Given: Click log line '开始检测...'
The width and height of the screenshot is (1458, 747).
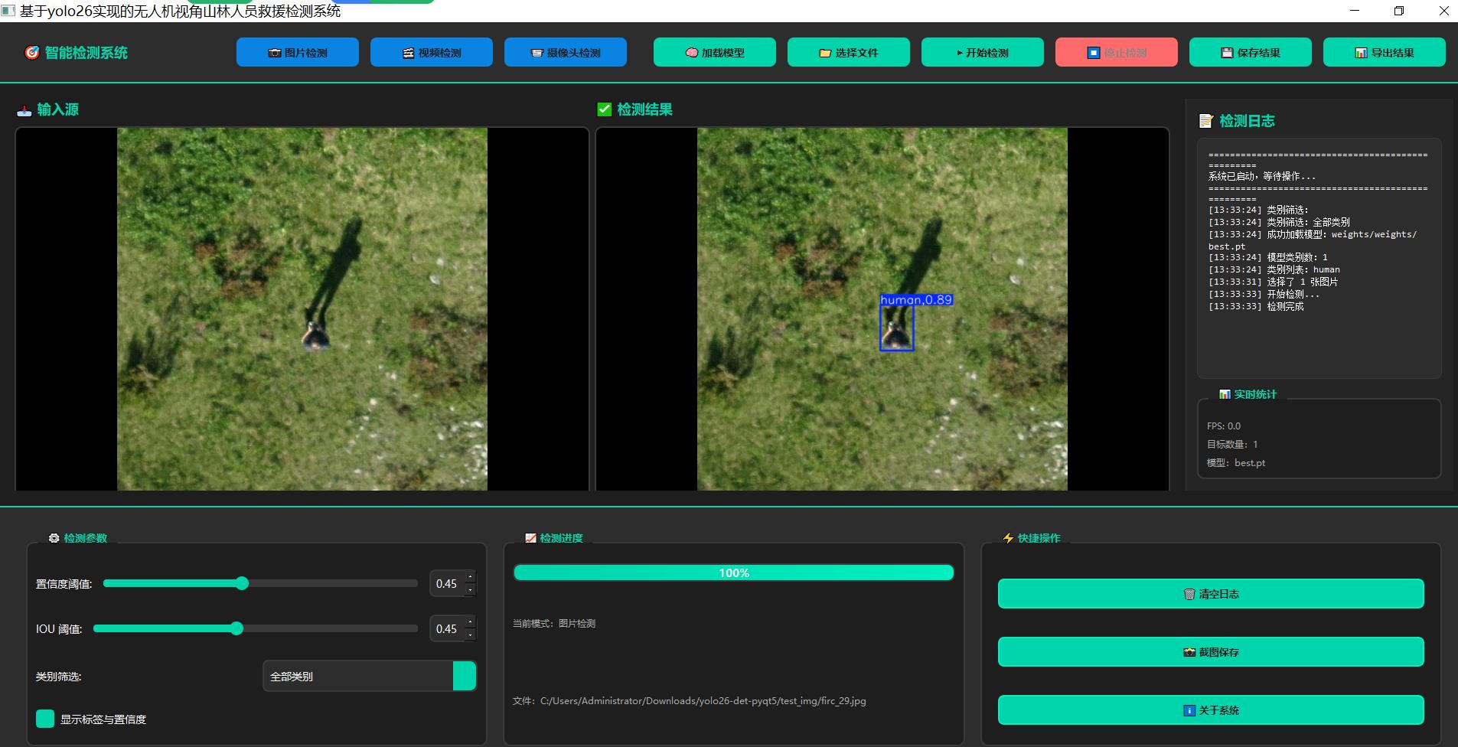Looking at the screenshot, I should 1264,294.
